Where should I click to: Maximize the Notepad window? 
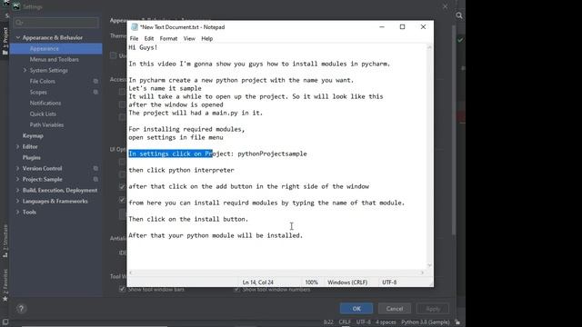coord(402,26)
